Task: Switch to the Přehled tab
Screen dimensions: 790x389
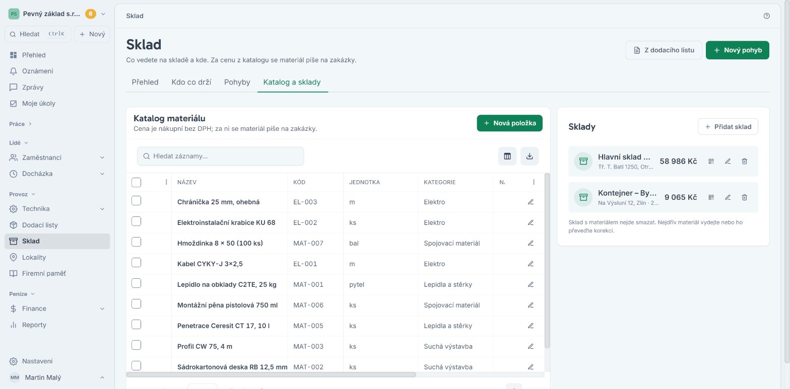Action: (145, 82)
